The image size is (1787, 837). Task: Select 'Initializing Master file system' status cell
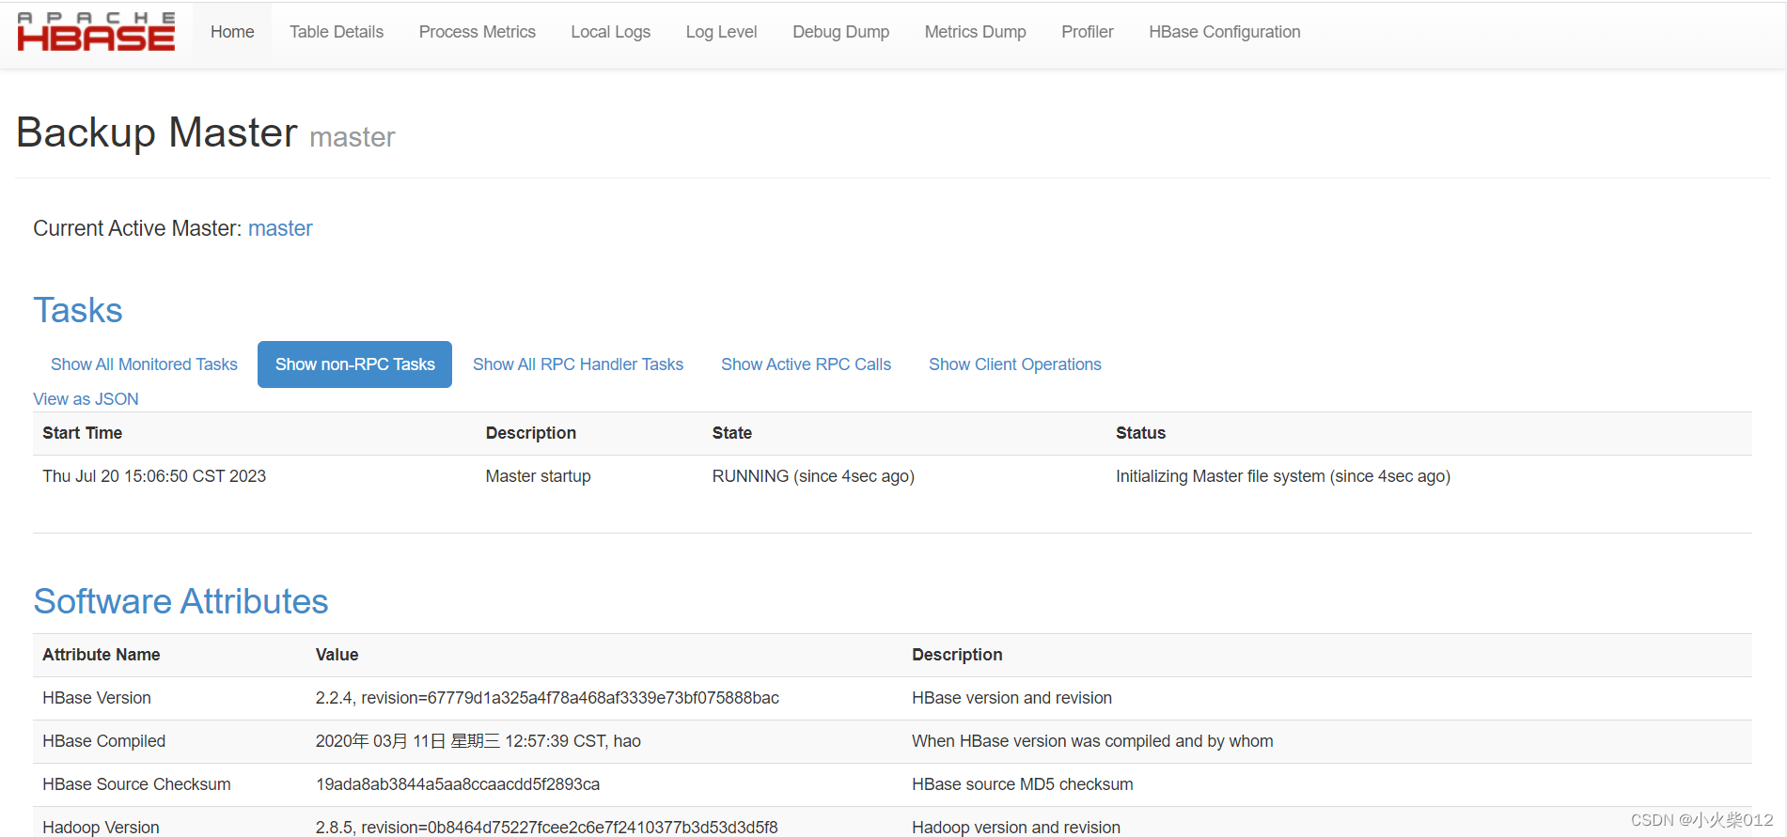coord(1283,476)
